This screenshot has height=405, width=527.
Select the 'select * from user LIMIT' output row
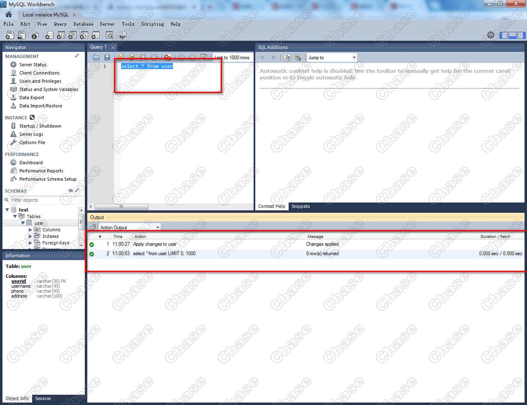307,254
